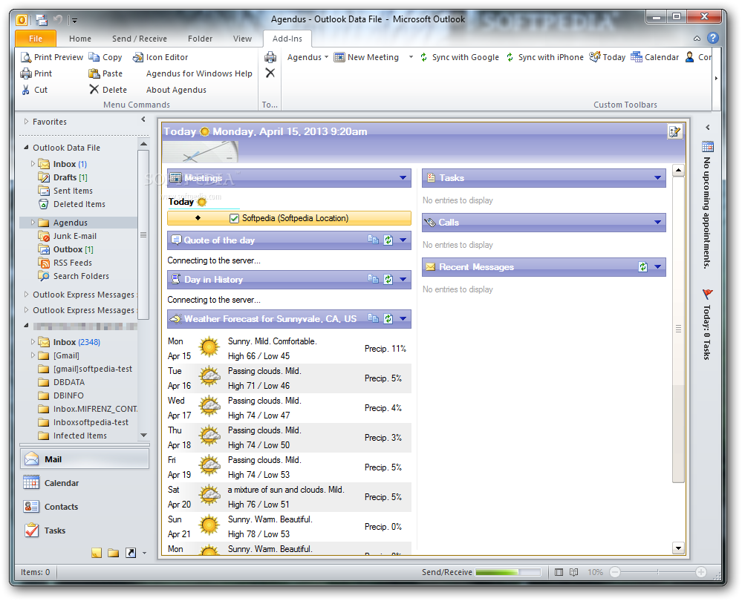Click the zoom slider in status bar
The width and height of the screenshot is (742, 601).
658,572
